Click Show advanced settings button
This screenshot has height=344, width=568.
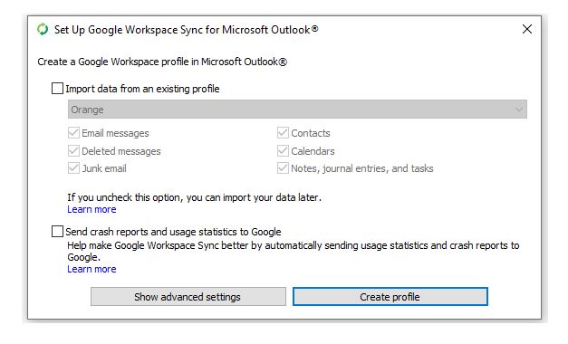click(188, 297)
